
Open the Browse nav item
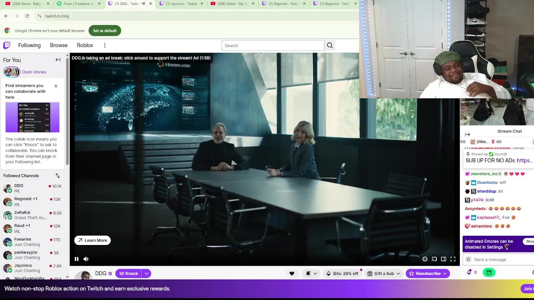click(59, 45)
